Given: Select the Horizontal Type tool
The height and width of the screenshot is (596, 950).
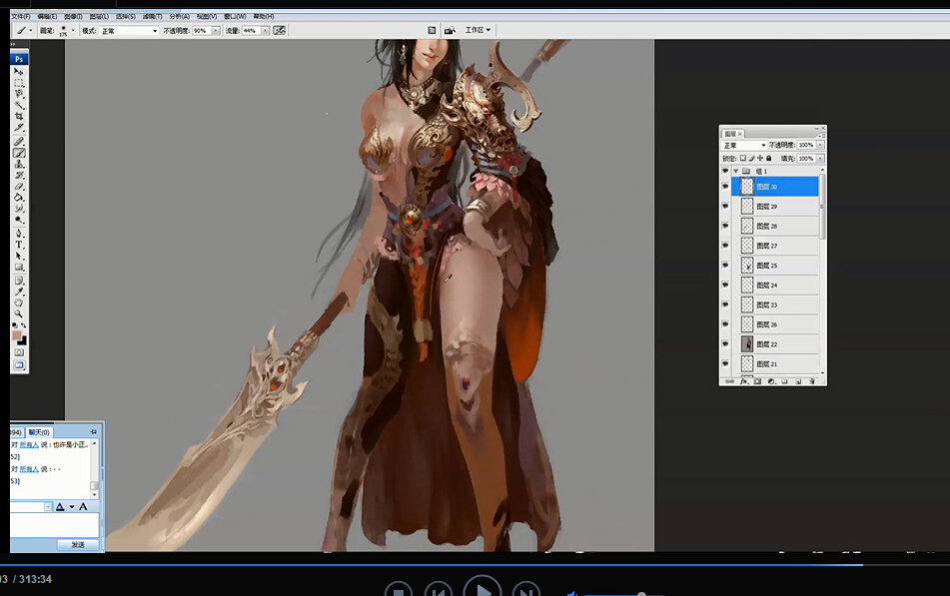Looking at the screenshot, I should pyautogui.click(x=19, y=245).
